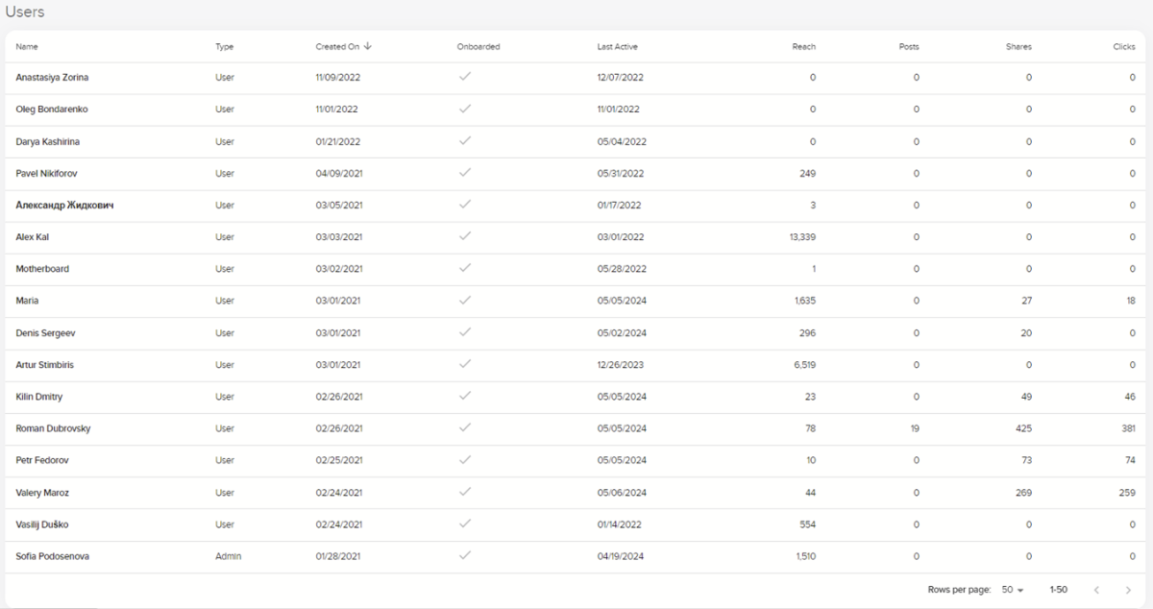Image resolution: width=1153 pixels, height=609 pixels.
Task: Go to next page chevron
Action: pyautogui.click(x=1128, y=590)
